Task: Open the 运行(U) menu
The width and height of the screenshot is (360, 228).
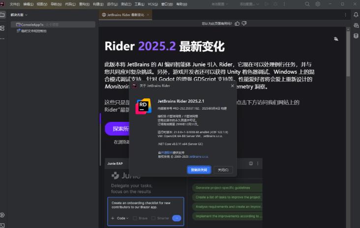Action: click(x=112, y=4)
